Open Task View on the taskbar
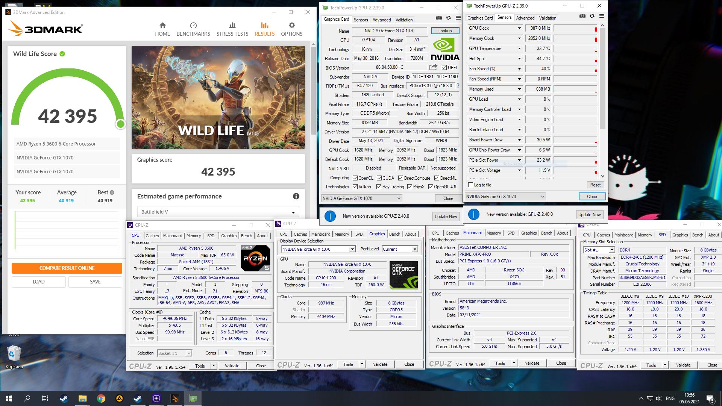 45,398
